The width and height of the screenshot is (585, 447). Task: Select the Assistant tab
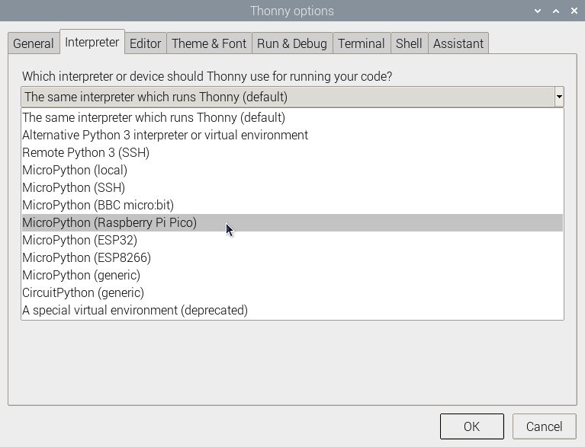458,43
